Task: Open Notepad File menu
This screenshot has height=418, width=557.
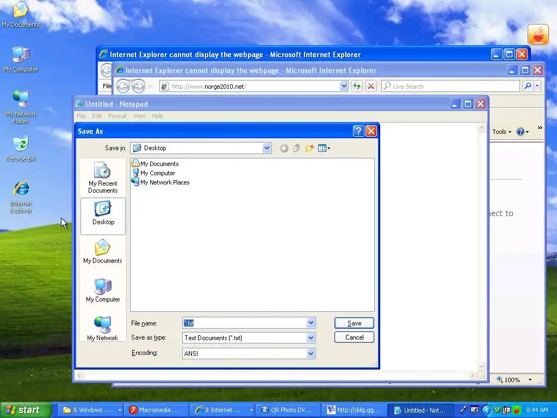Action: pos(81,116)
